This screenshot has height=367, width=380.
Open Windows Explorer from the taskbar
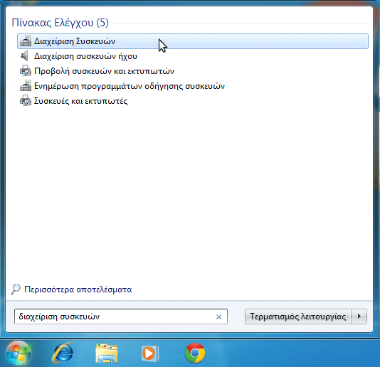(107, 353)
